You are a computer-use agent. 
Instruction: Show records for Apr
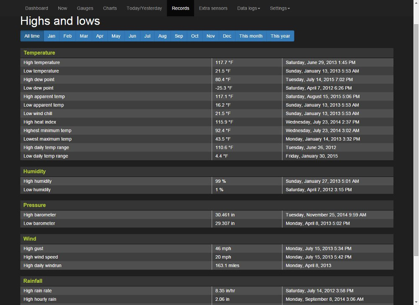click(100, 36)
